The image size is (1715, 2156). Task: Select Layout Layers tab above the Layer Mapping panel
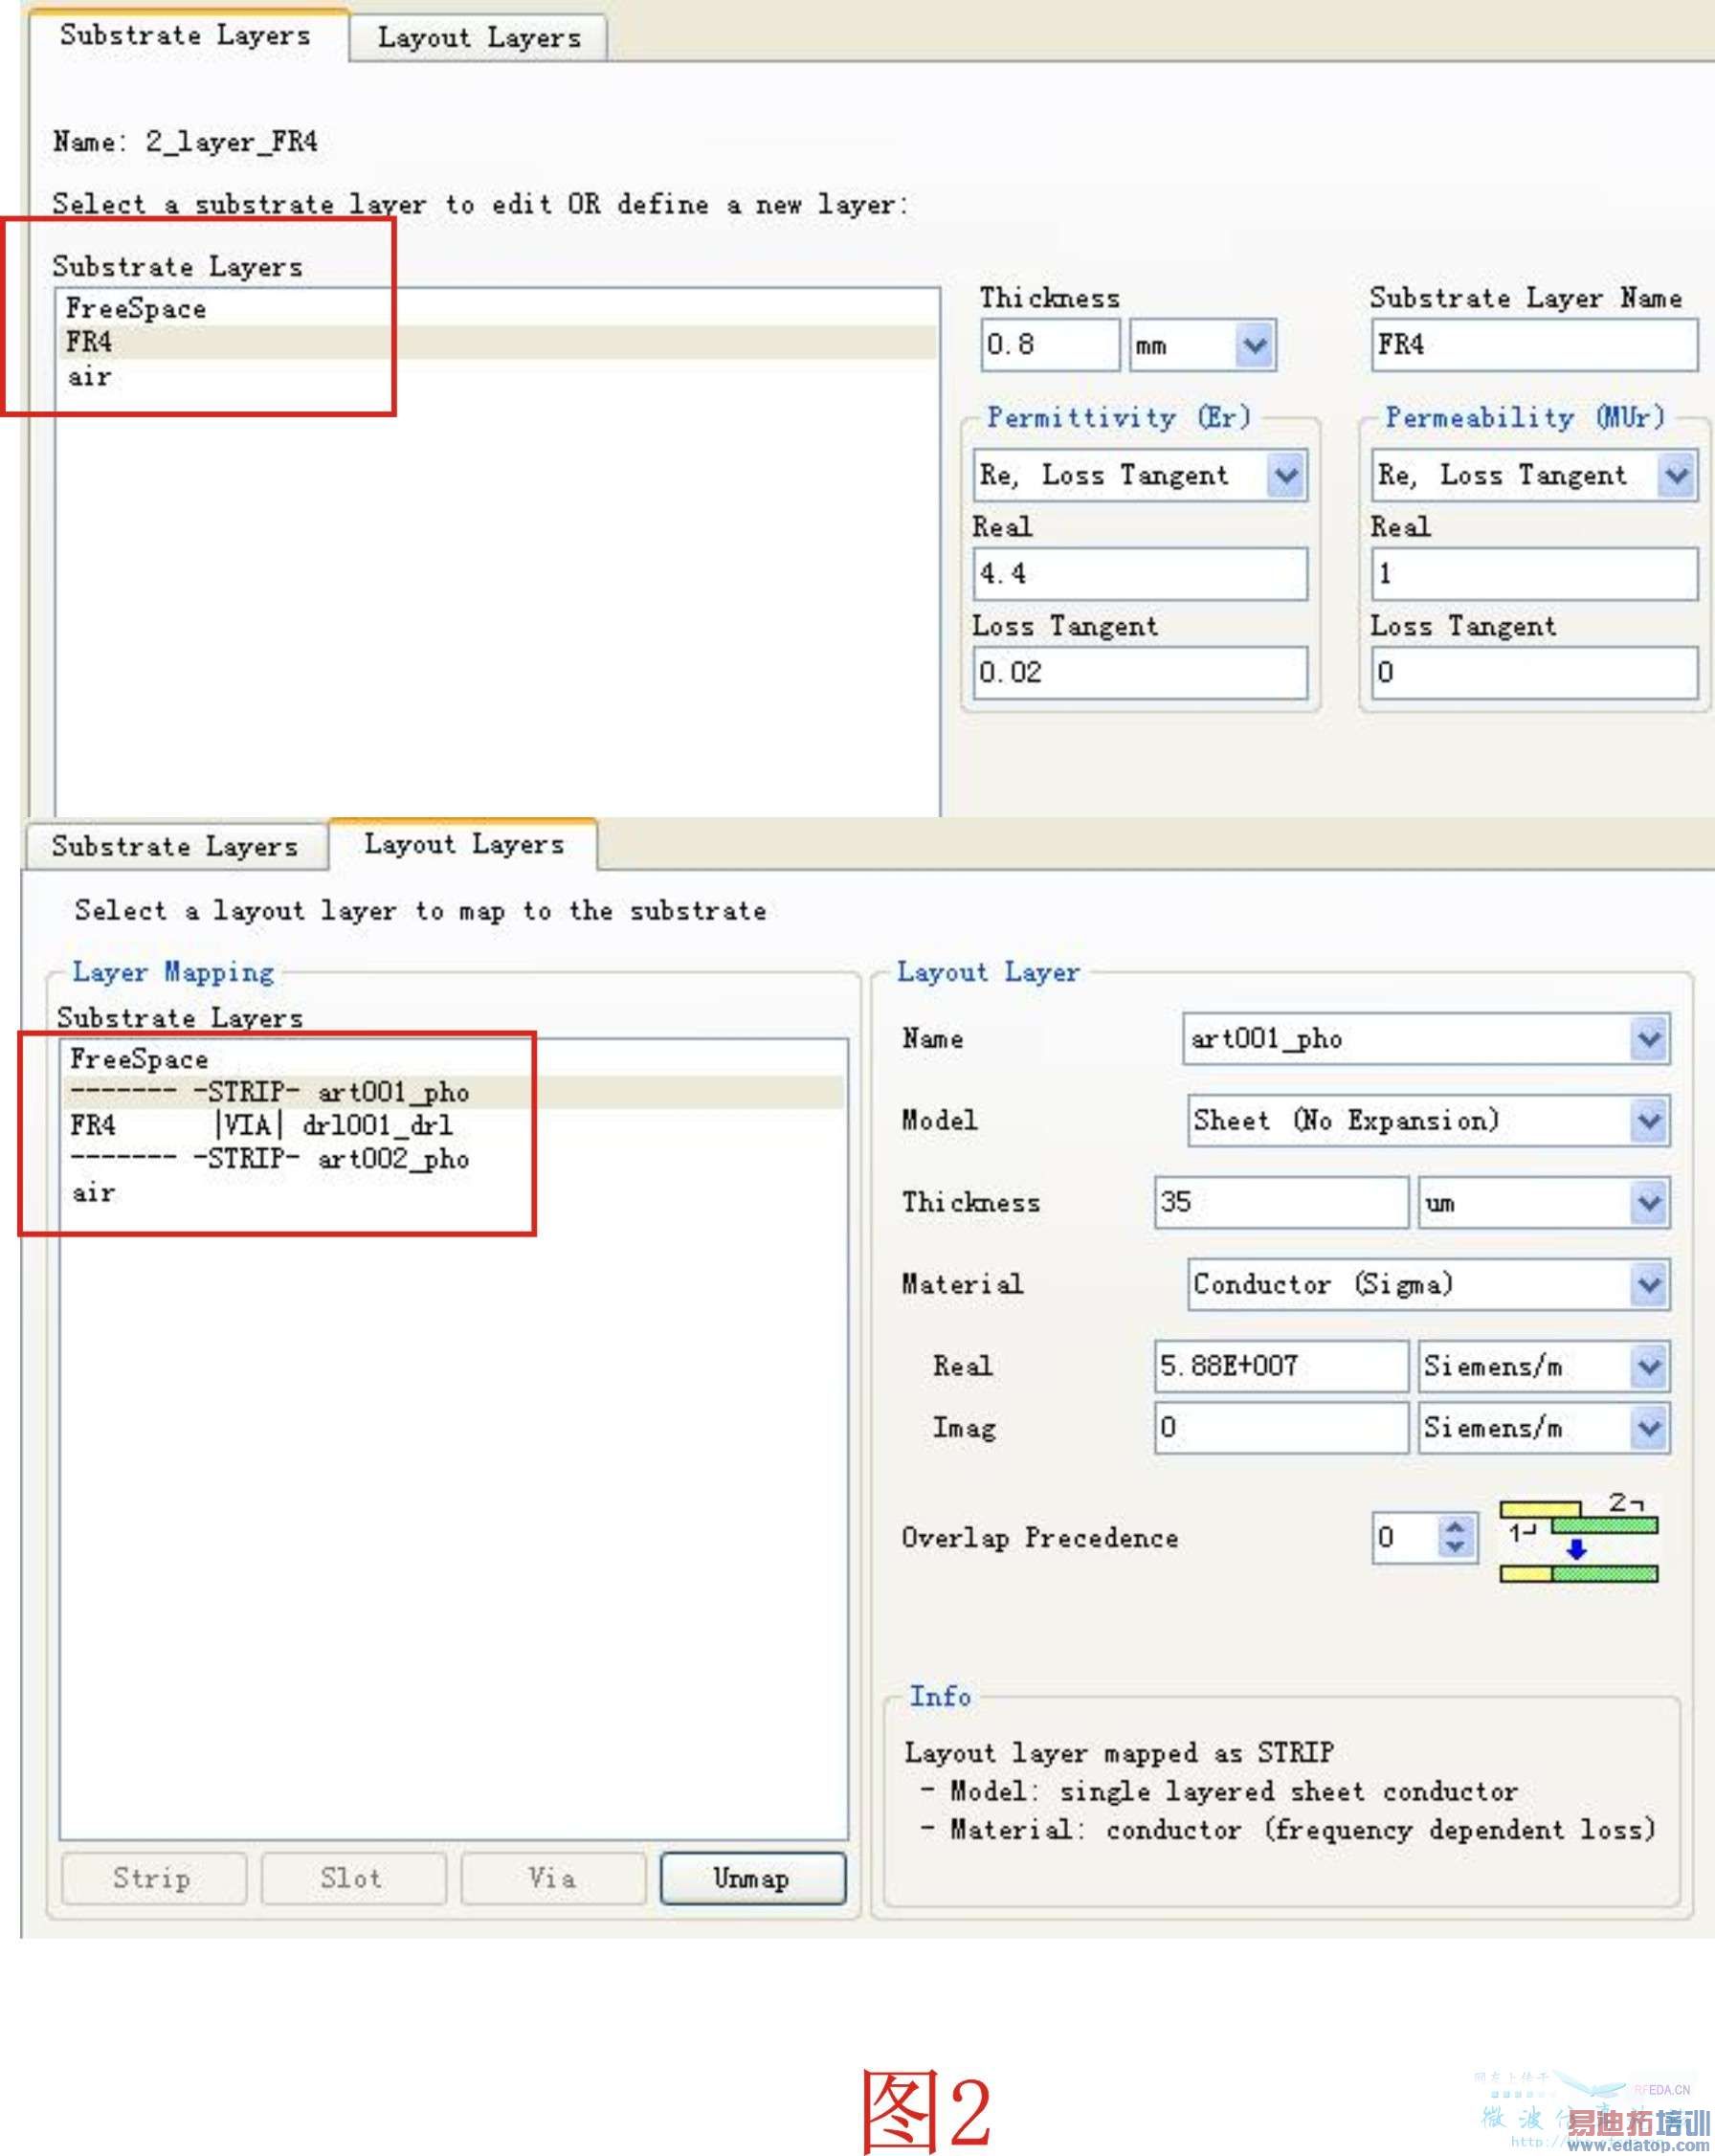pyautogui.click(x=464, y=844)
